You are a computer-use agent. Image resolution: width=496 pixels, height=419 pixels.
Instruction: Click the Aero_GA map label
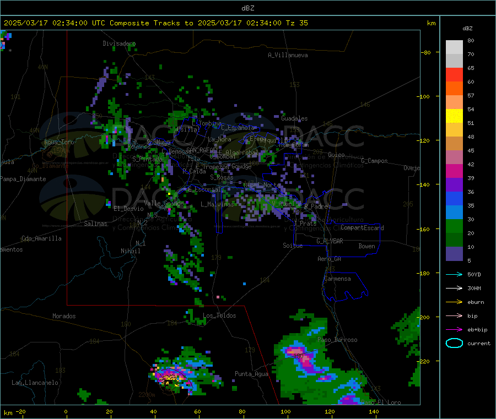(x=330, y=259)
